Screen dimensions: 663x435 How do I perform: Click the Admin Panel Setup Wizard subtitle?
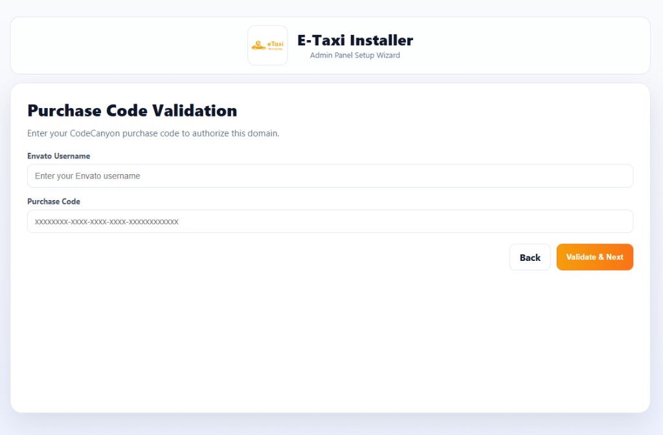point(355,56)
